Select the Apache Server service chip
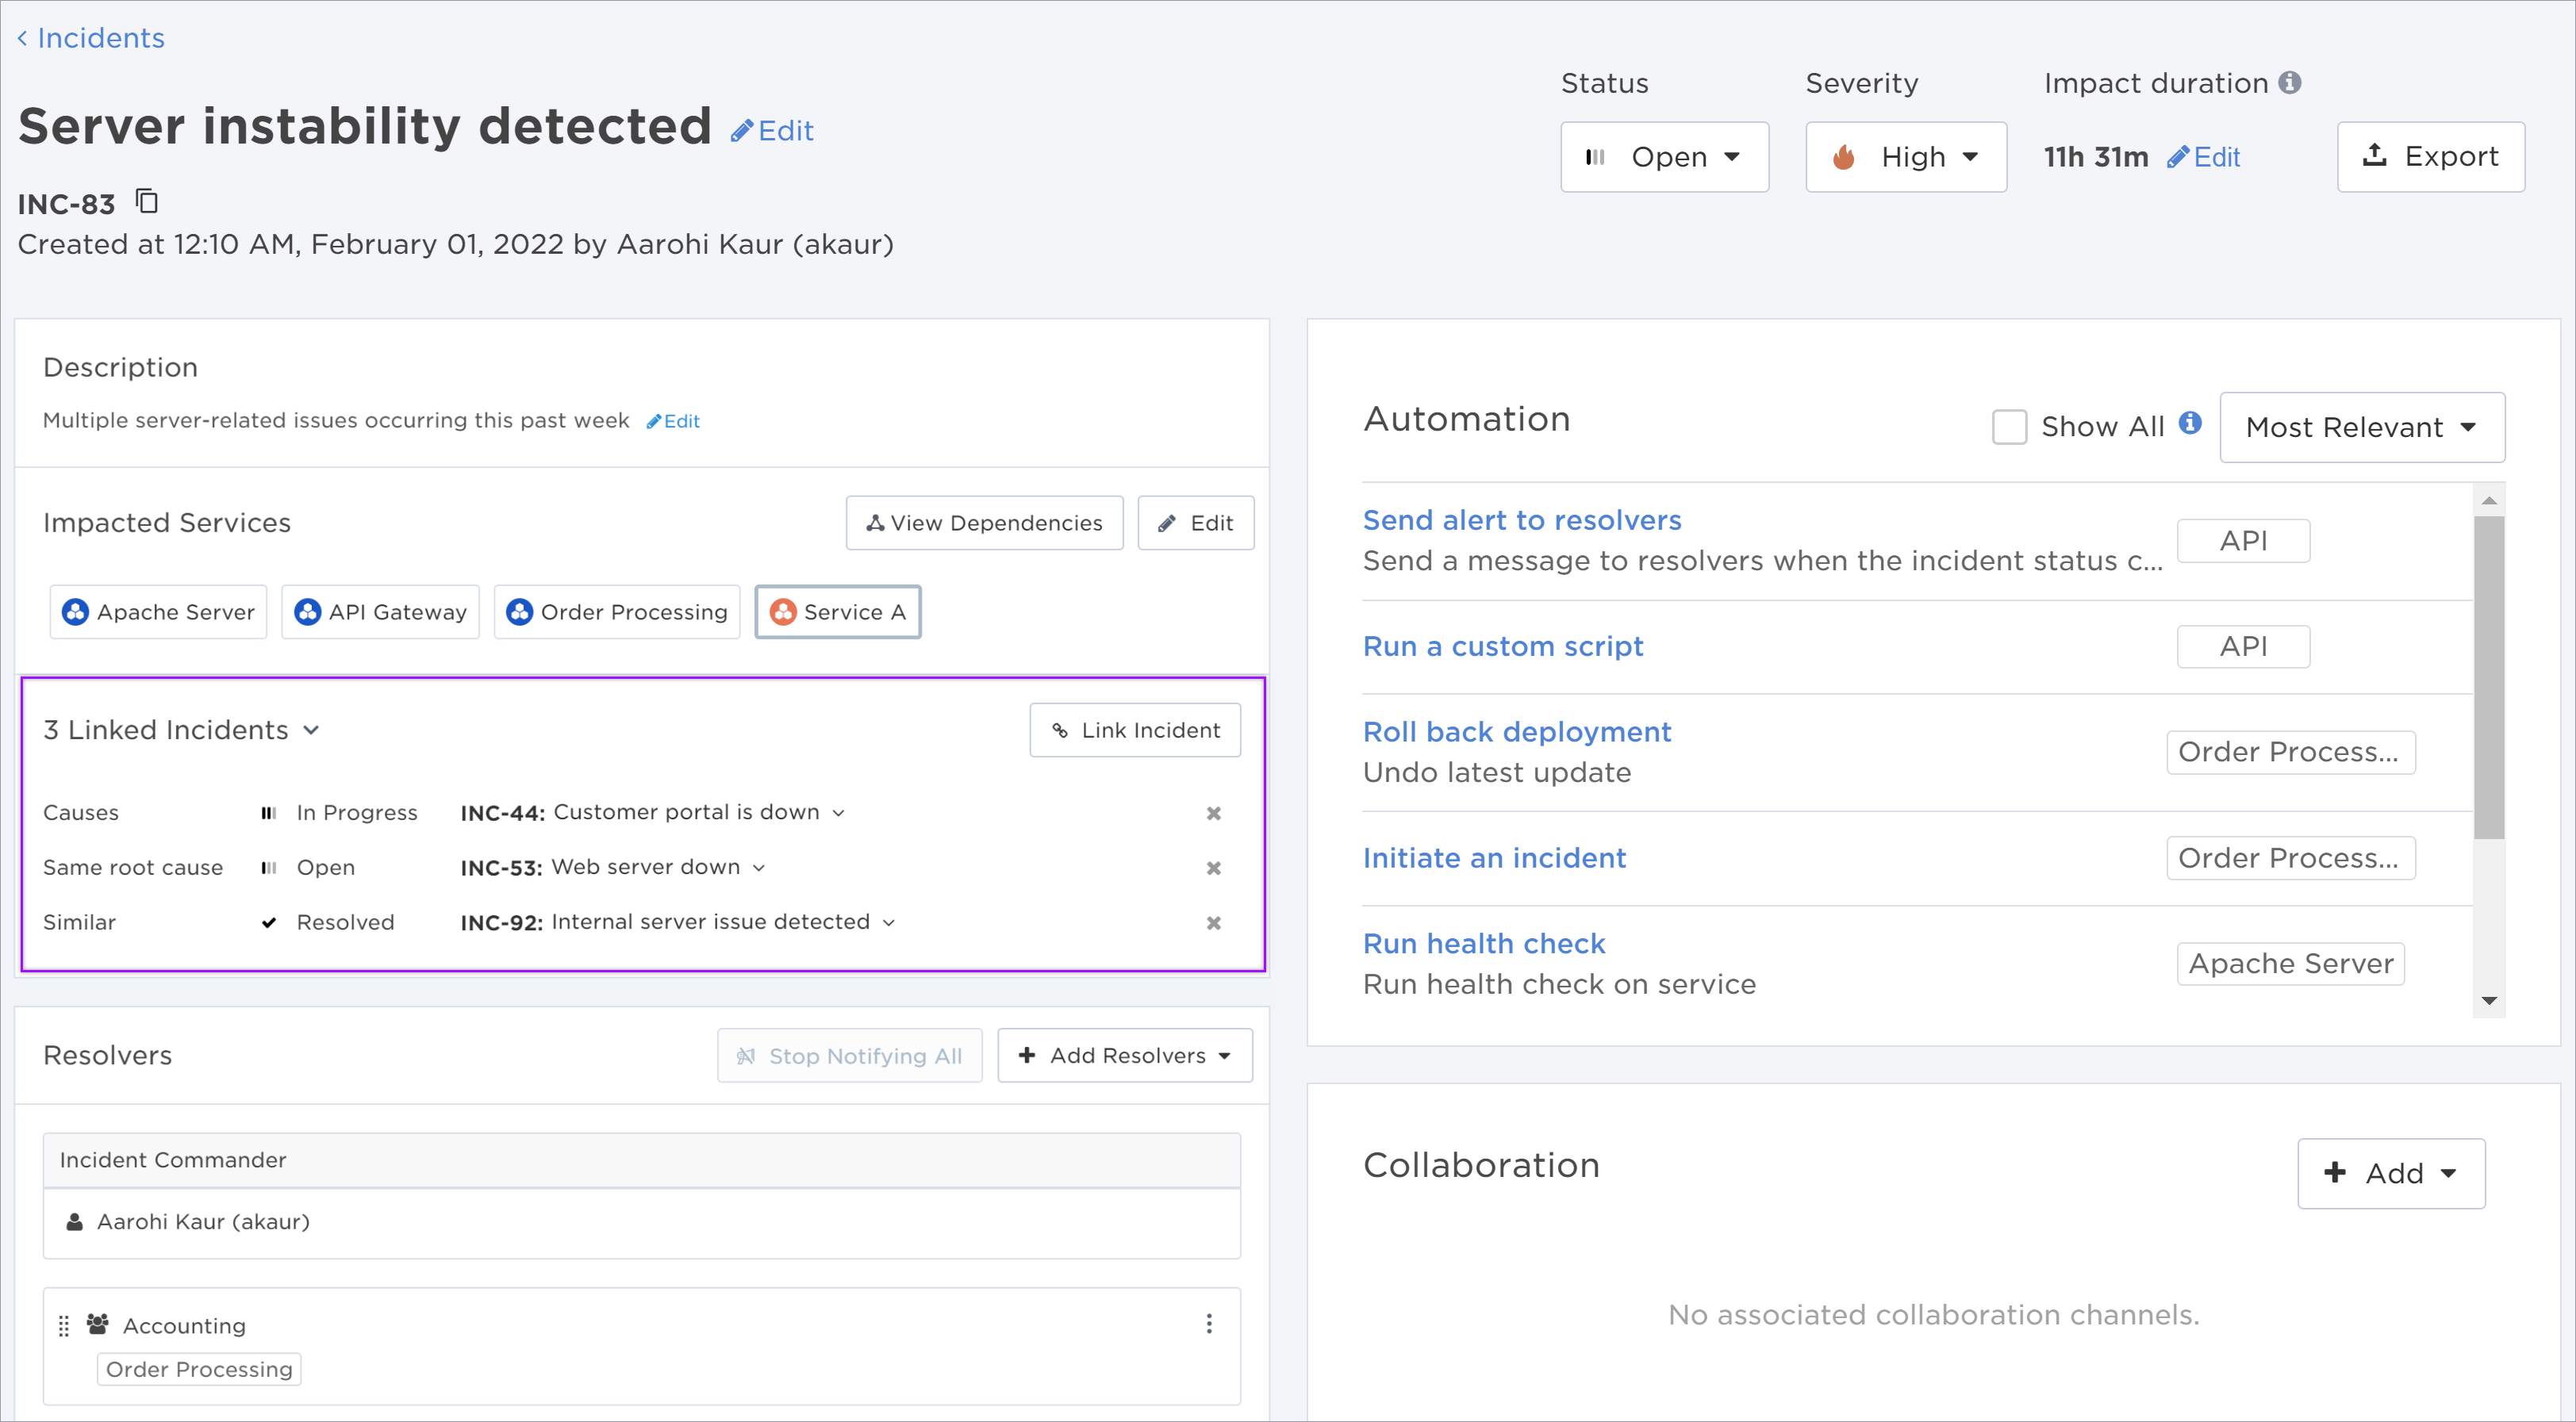This screenshot has height=1422, width=2576. [158, 612]
